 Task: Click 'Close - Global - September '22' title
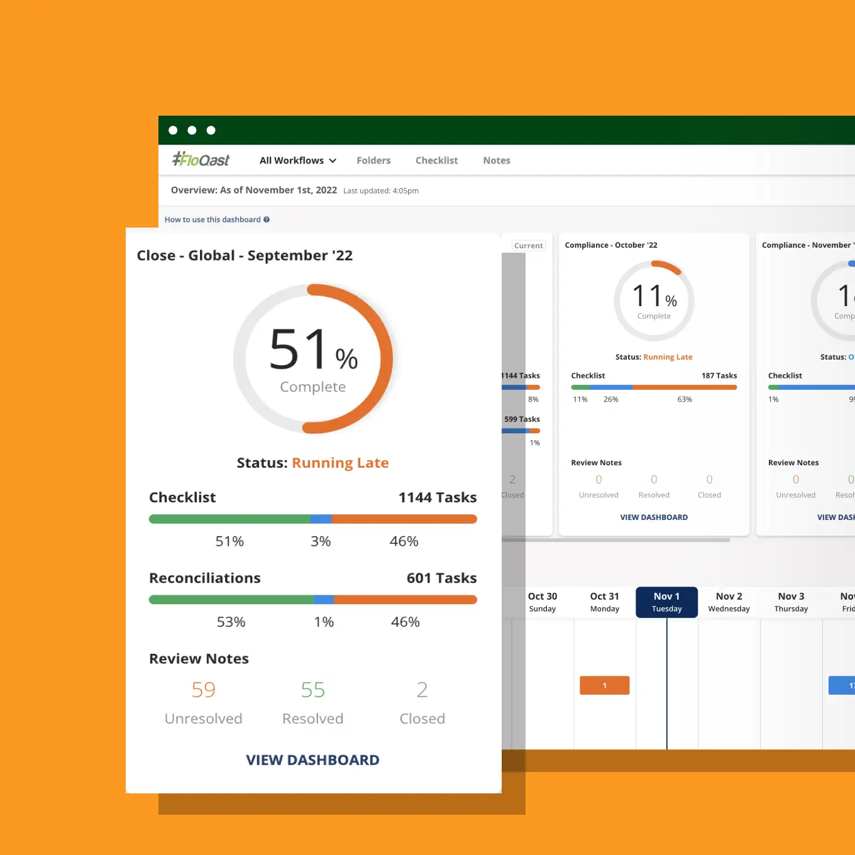(x=245, y=255)
